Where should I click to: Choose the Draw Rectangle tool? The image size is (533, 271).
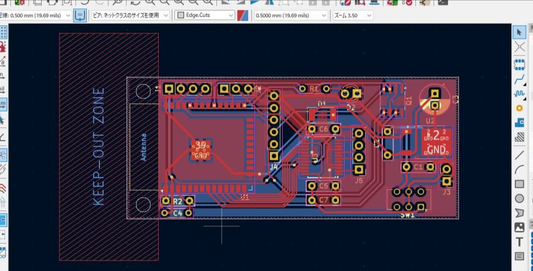click(519, 184)
